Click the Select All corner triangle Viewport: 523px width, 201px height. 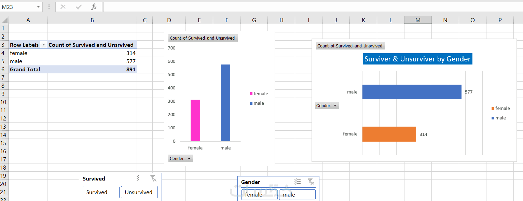4,20
